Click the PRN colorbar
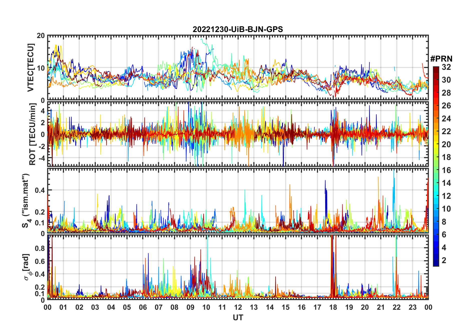This screenshot has width=476, height=333. 436,166
